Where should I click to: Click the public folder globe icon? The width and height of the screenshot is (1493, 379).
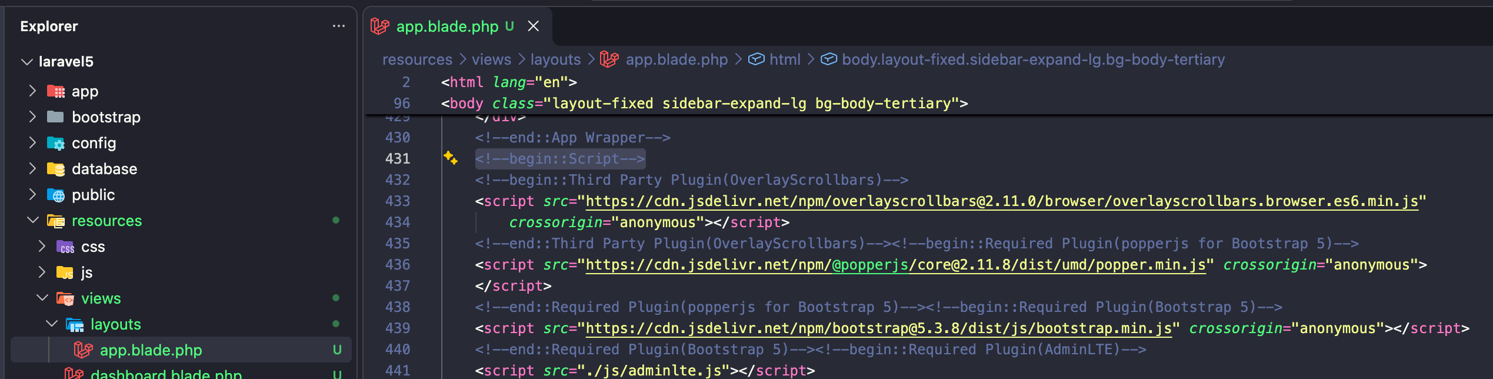(x=56, y=195)
